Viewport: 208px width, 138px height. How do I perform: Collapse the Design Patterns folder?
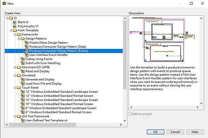19,38
